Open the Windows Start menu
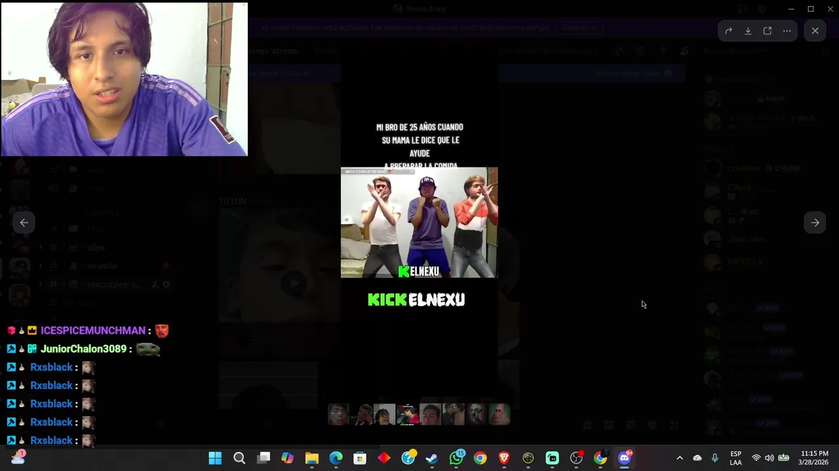This screenshot has width=839, height=471. (215, 458)
